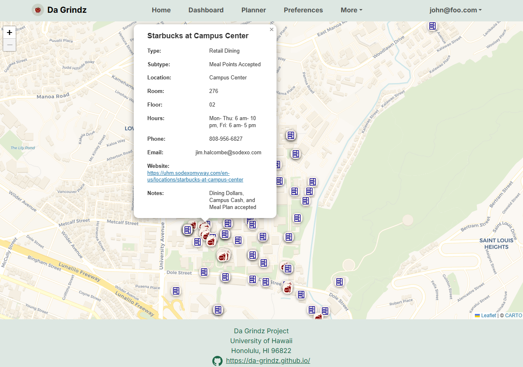
Task: Open the Starbucks sodexomyway website link
Action: (x=195, y=176)
